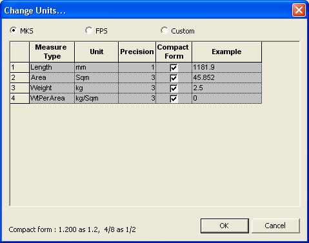This screenshot has height=243, width=309.
Task: Click the Area row precision cell
Action: tap(137, 77)
